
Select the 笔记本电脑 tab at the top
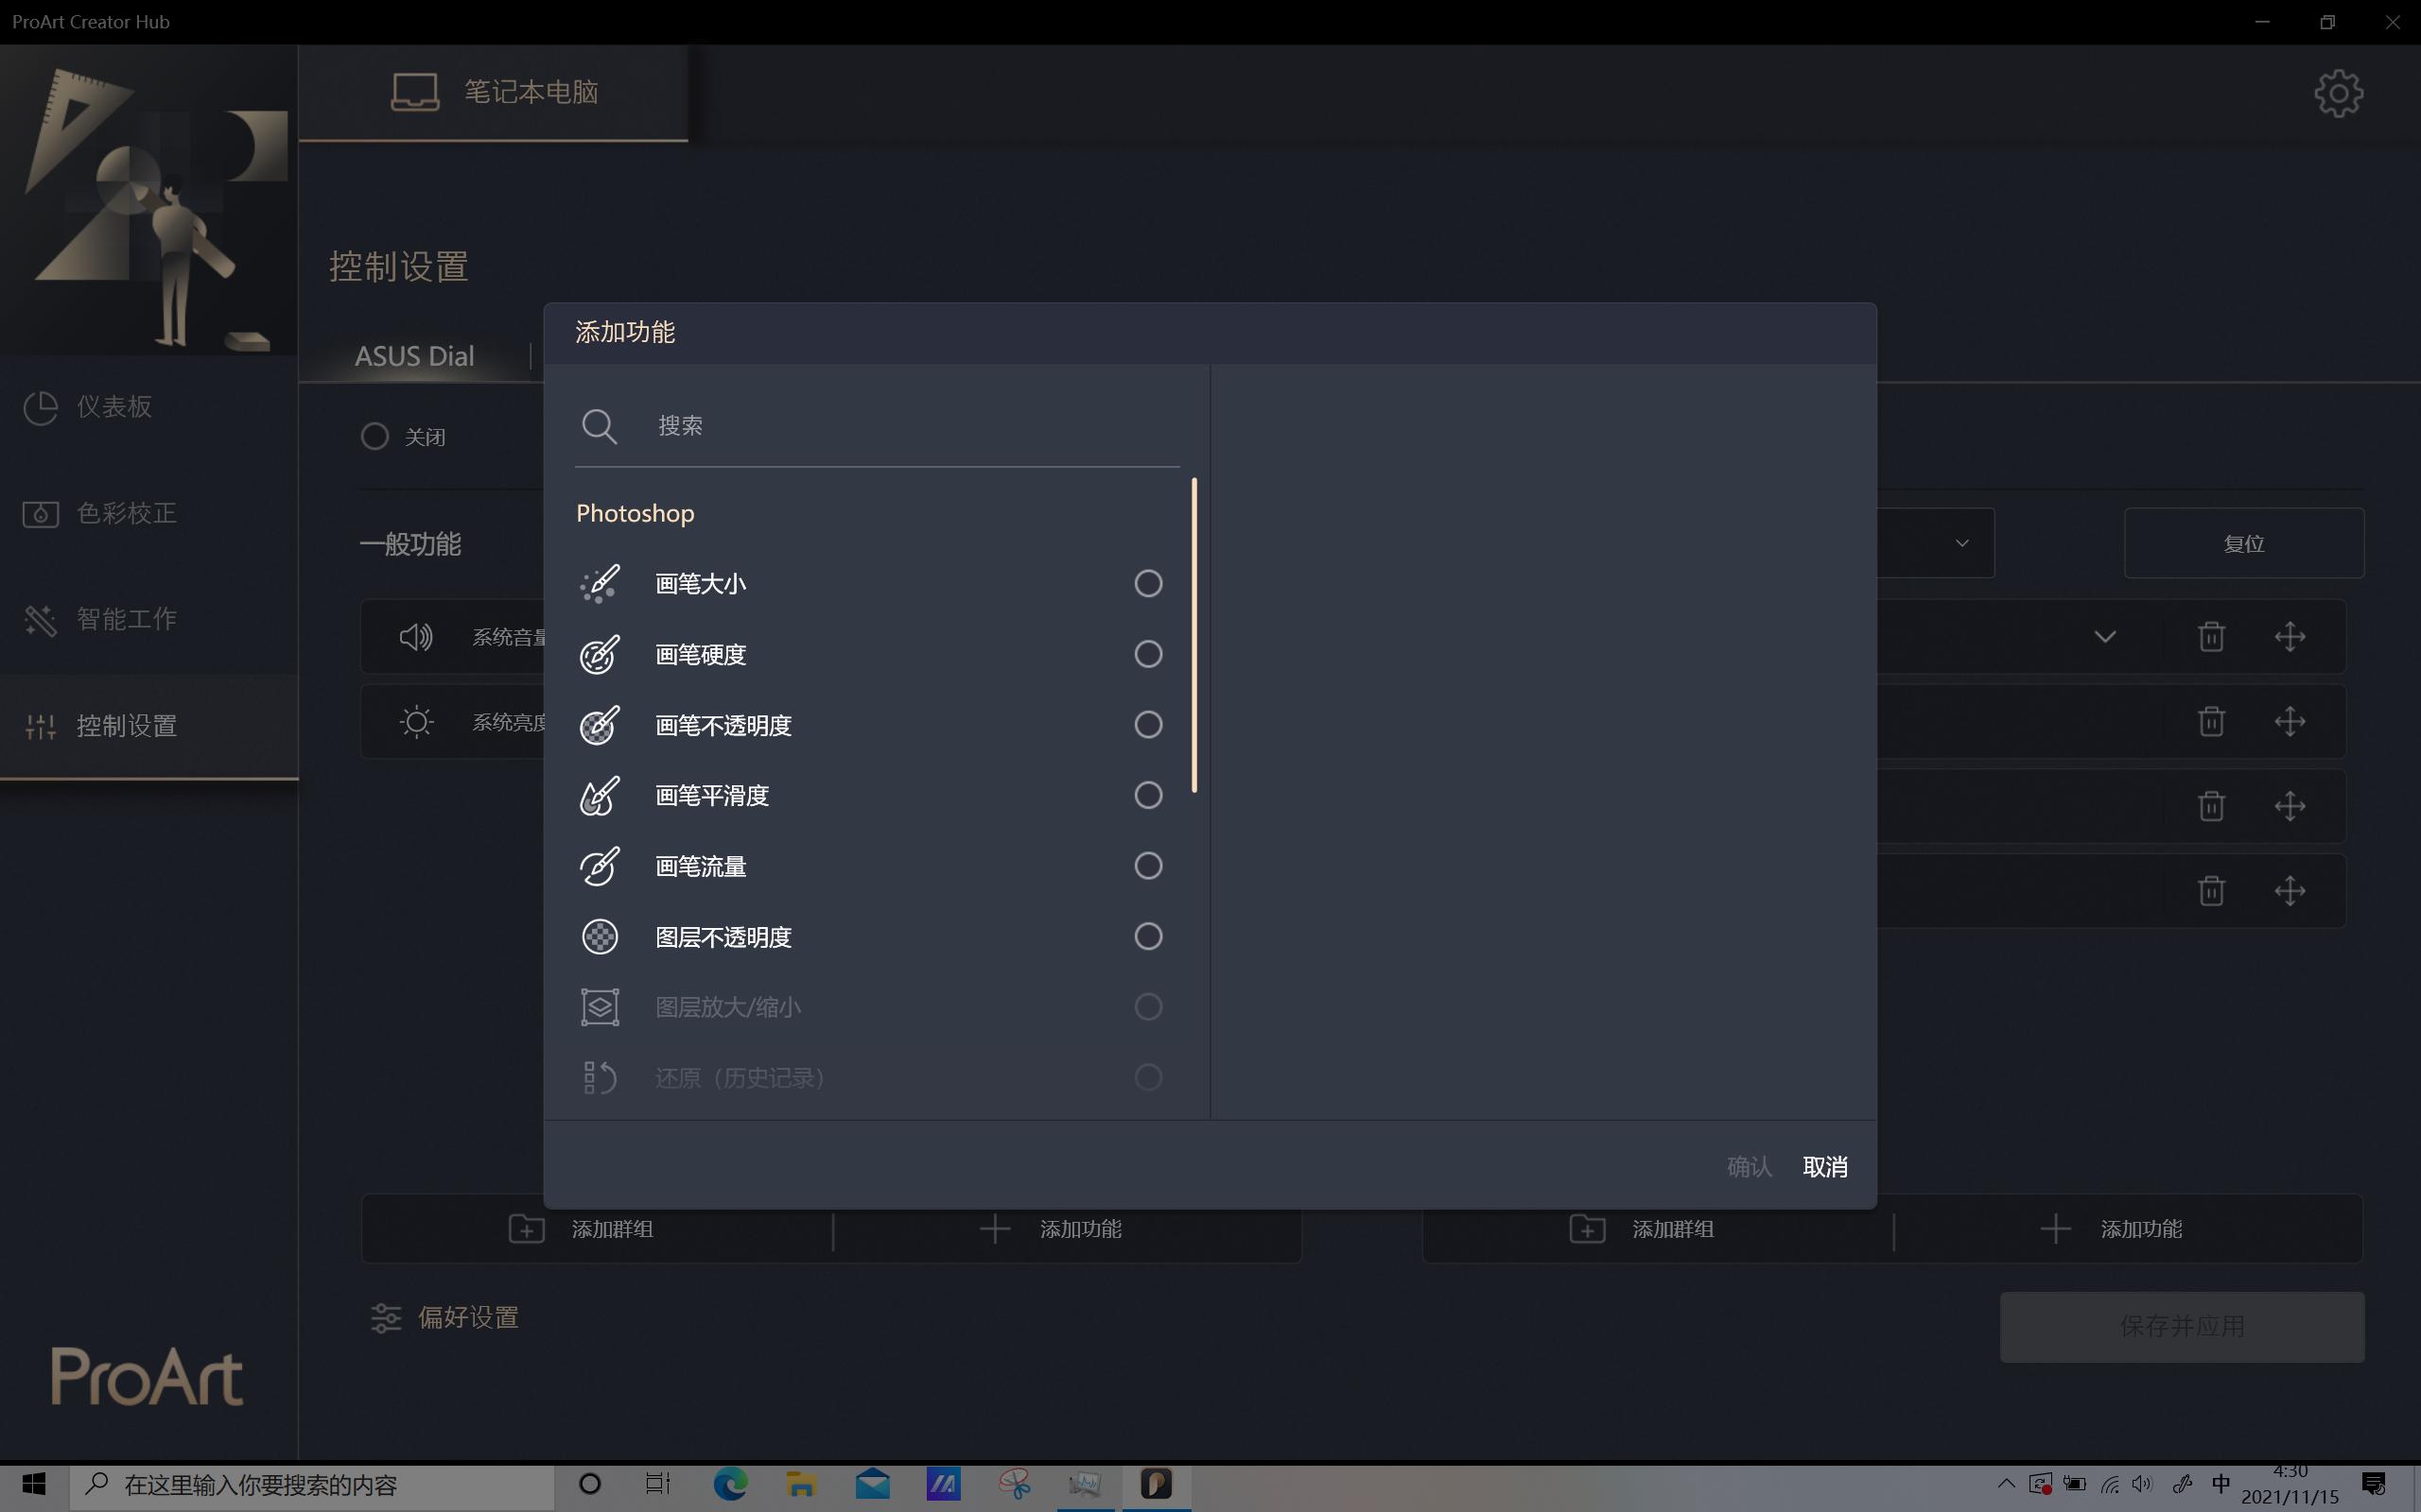point(495,91)
